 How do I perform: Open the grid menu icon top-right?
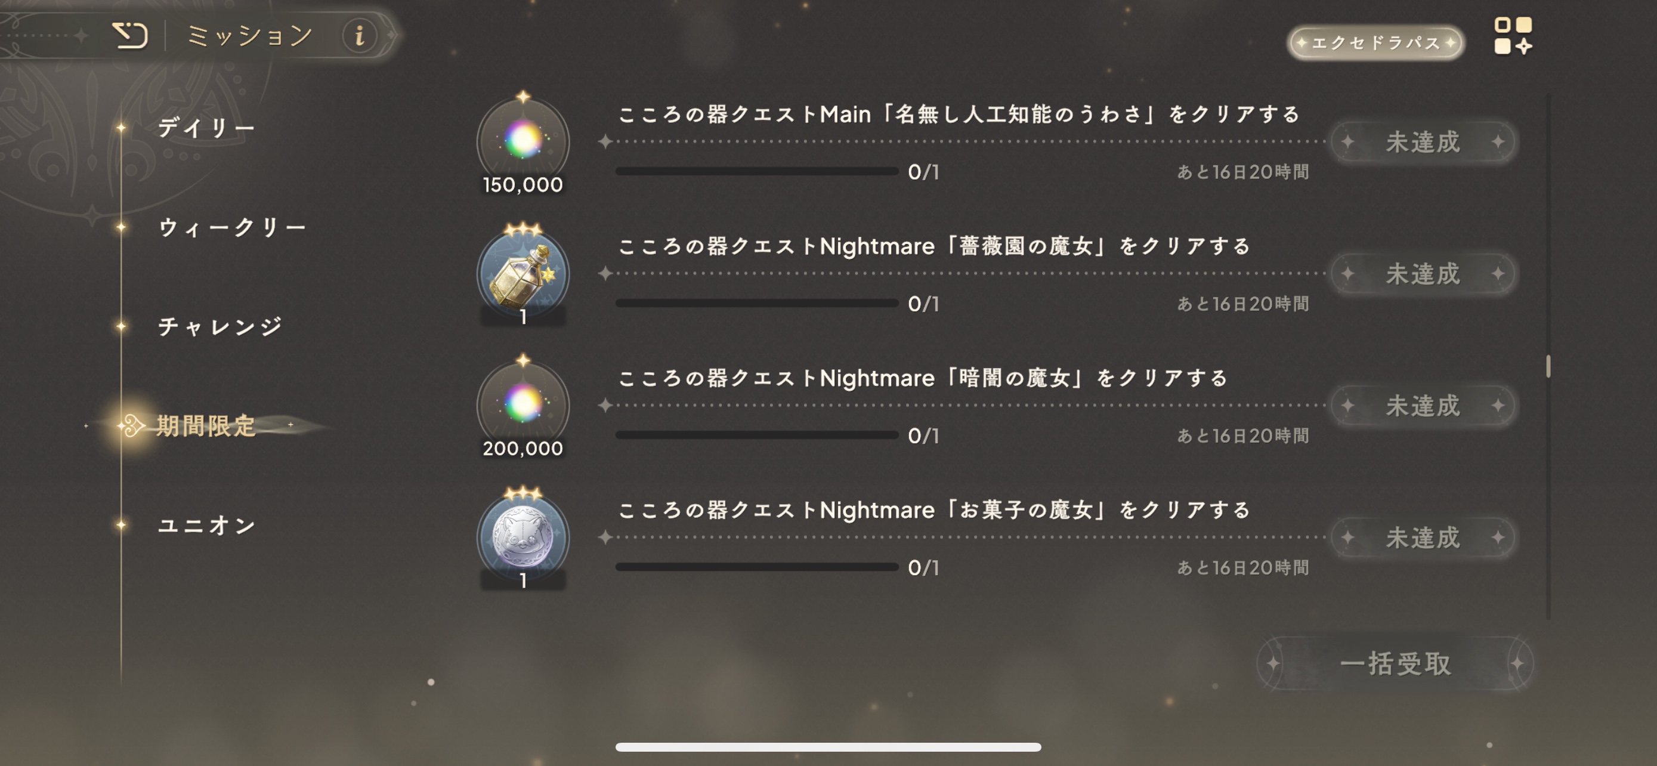(x=1513, y=35)
